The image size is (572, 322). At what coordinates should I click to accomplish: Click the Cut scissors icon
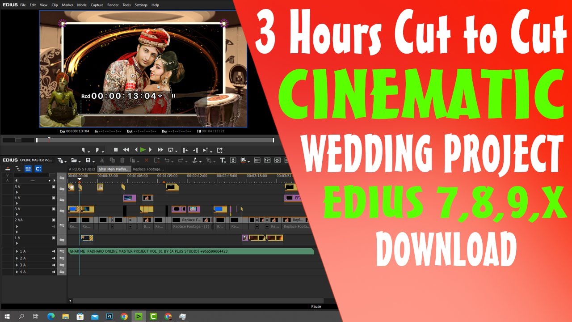click(102, 160)
